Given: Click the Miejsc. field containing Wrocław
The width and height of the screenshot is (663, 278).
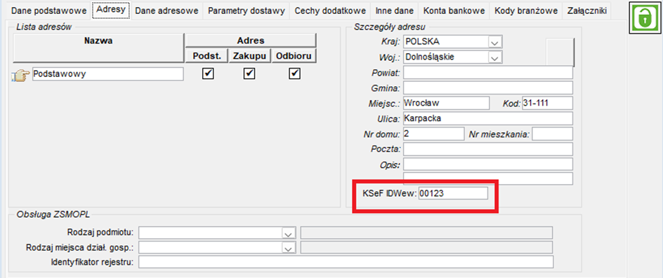Looking at the screenshot, I should 446,103.
